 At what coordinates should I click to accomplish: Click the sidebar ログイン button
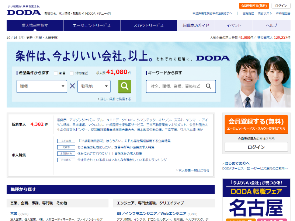pos(256,147)
